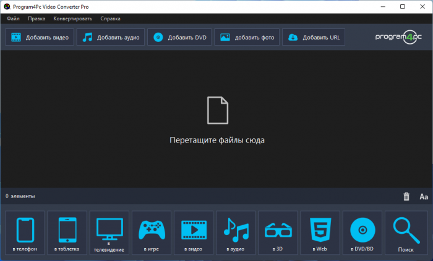Select the в аудио music notes icon
This screenshot has height=261, width=433.
(236, 233)
